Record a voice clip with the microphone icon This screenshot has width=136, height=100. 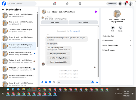click(42, 82)
